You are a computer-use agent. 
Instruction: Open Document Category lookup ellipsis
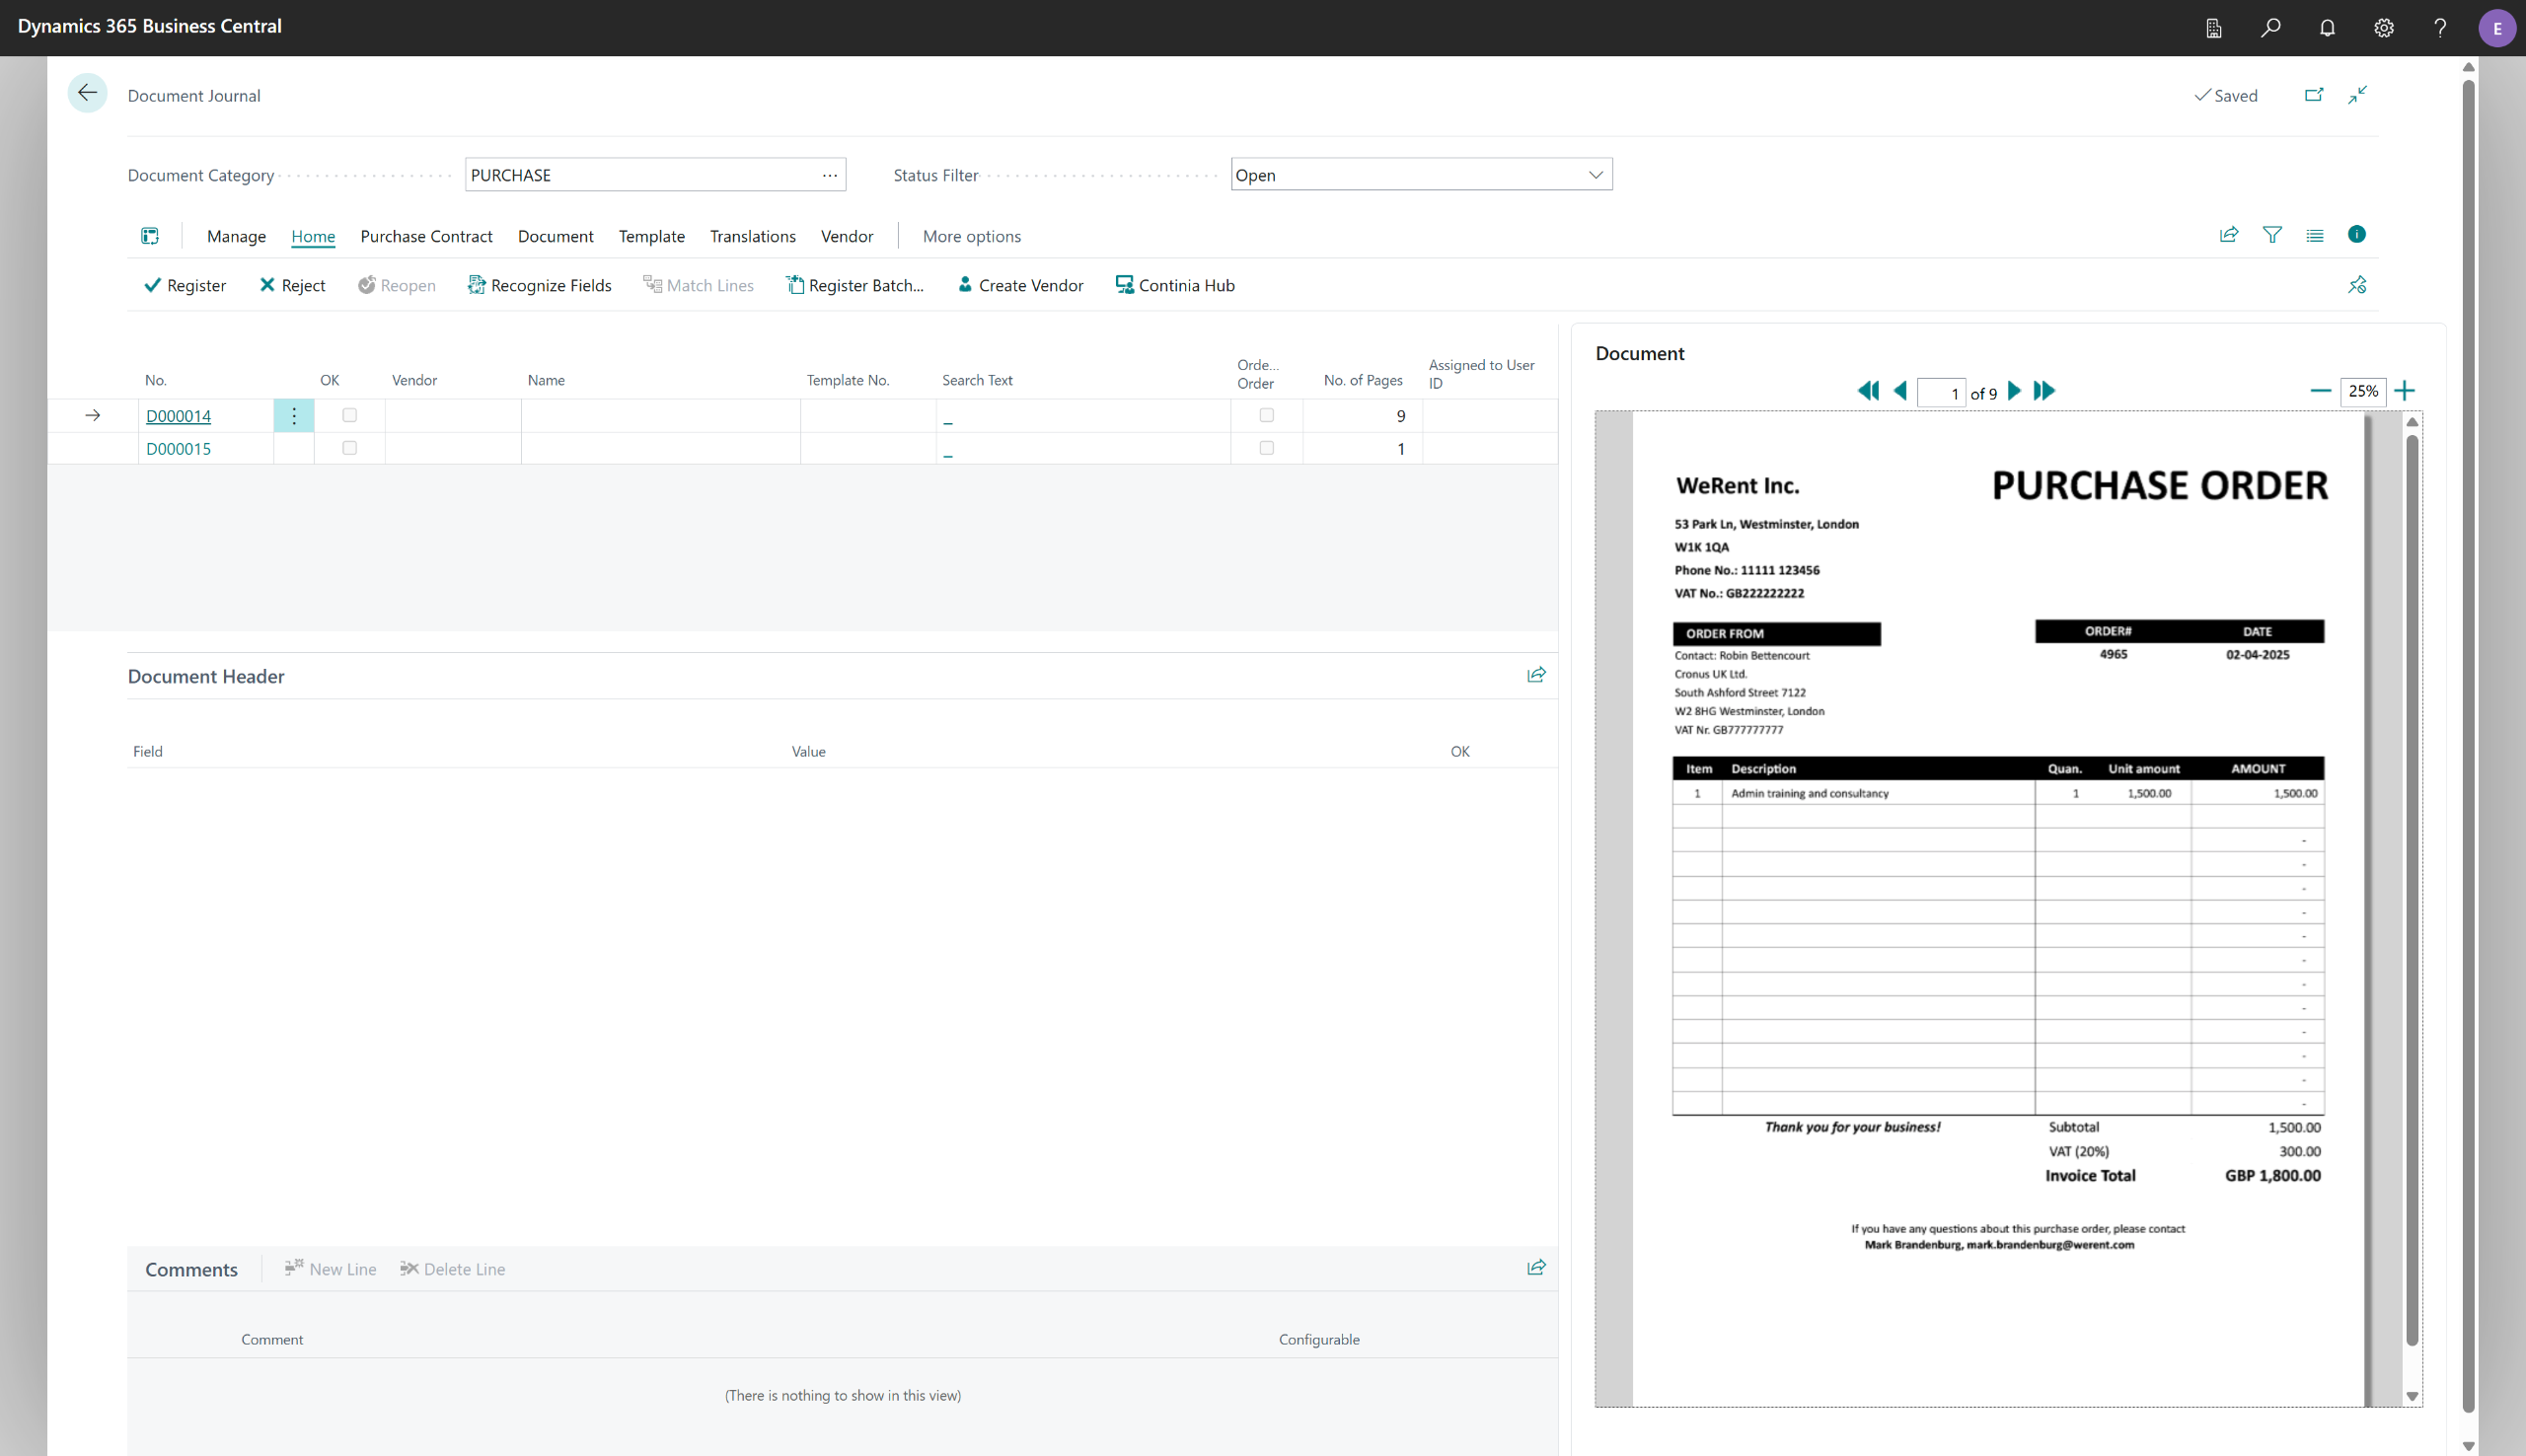pyautogui.click(x=830, y=175)
